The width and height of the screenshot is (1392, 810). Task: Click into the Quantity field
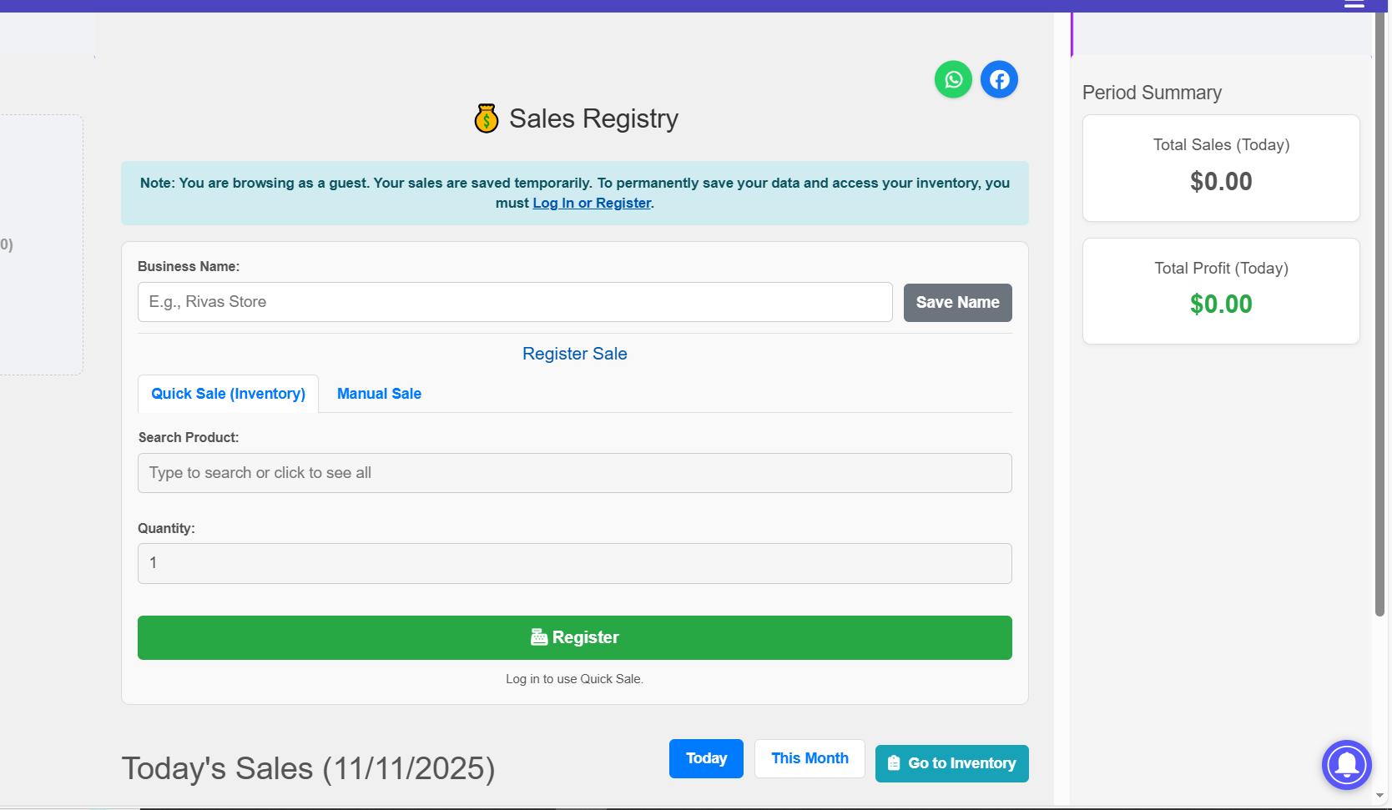[x=574, y=563]
